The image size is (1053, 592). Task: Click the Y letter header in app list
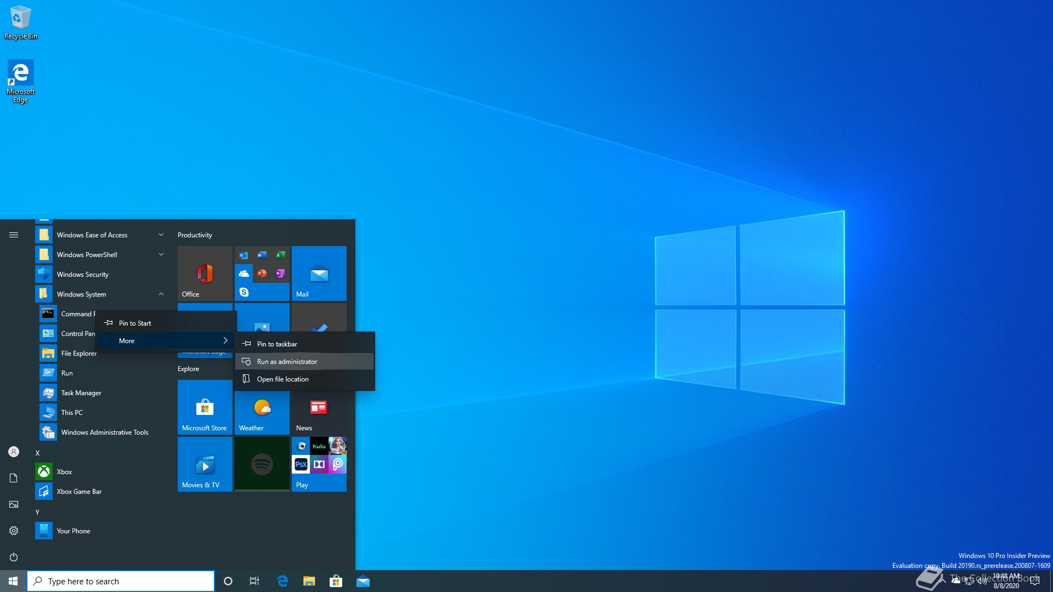(37, 513)
